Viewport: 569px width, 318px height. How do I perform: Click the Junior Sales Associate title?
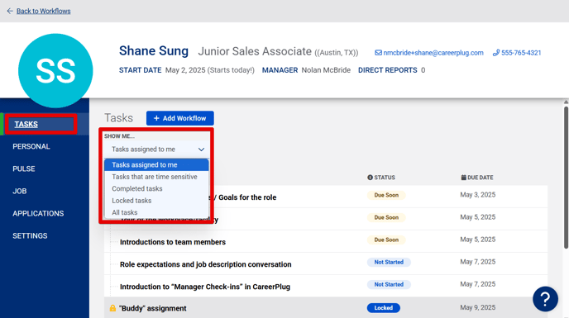255,51
